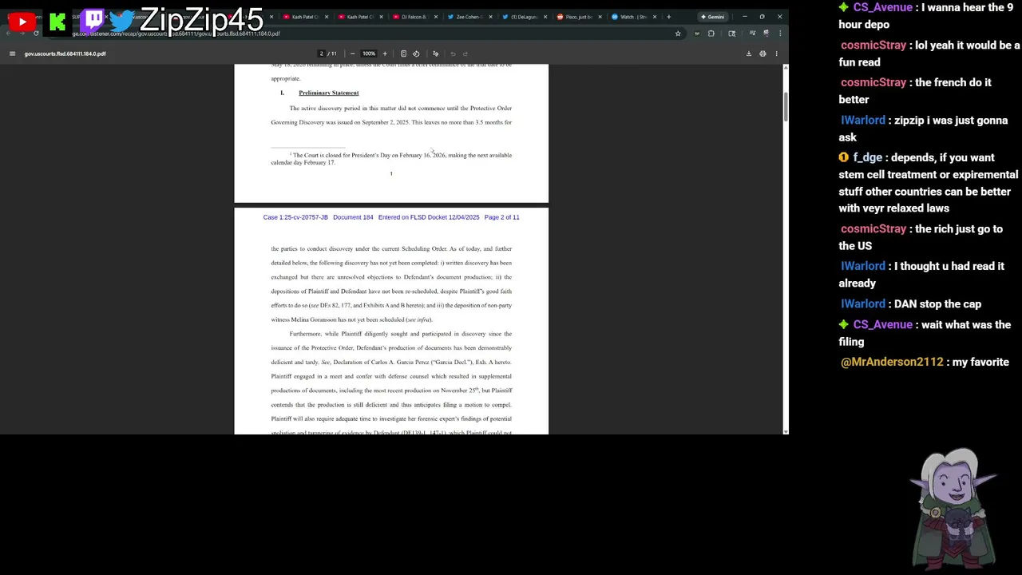
Task: Go back in browser history
Action: tap(10, 34)
